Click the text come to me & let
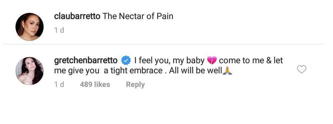The image size is (333, 124). 251,61
